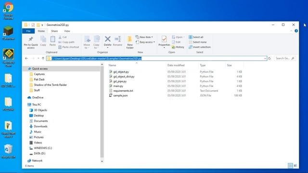Open the Delete button dropdown arrow
Image resolution: width=308 pixels, height=173 pixels.
[107, 48]
